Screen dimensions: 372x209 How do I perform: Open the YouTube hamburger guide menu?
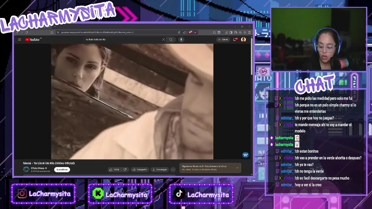[x=19, y=39]
